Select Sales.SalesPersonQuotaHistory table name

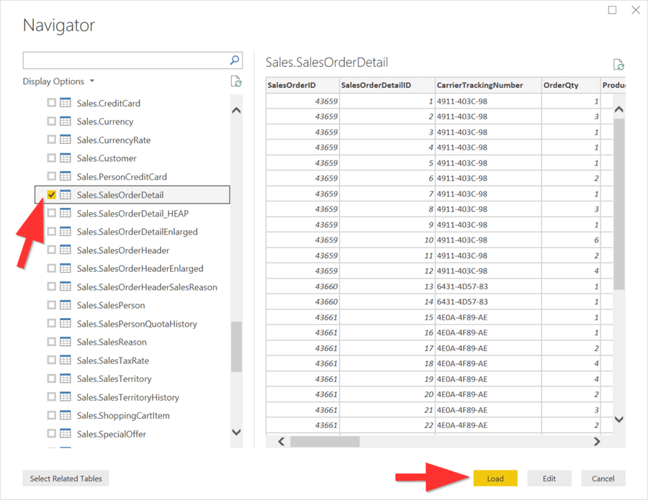coord(137,324)
